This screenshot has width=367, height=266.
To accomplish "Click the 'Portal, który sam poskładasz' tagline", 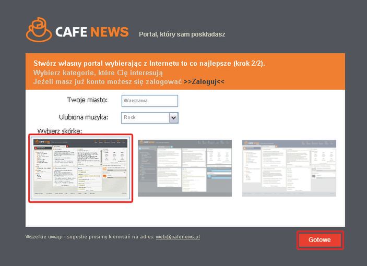I will tap(182, 34).
